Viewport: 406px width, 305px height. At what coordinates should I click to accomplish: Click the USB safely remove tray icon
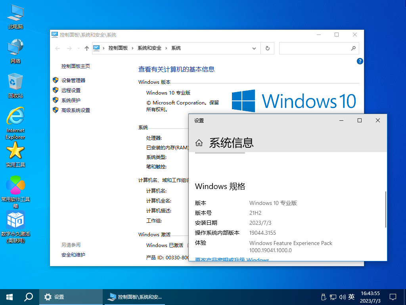pyautogui.click(x=323, y=297)
